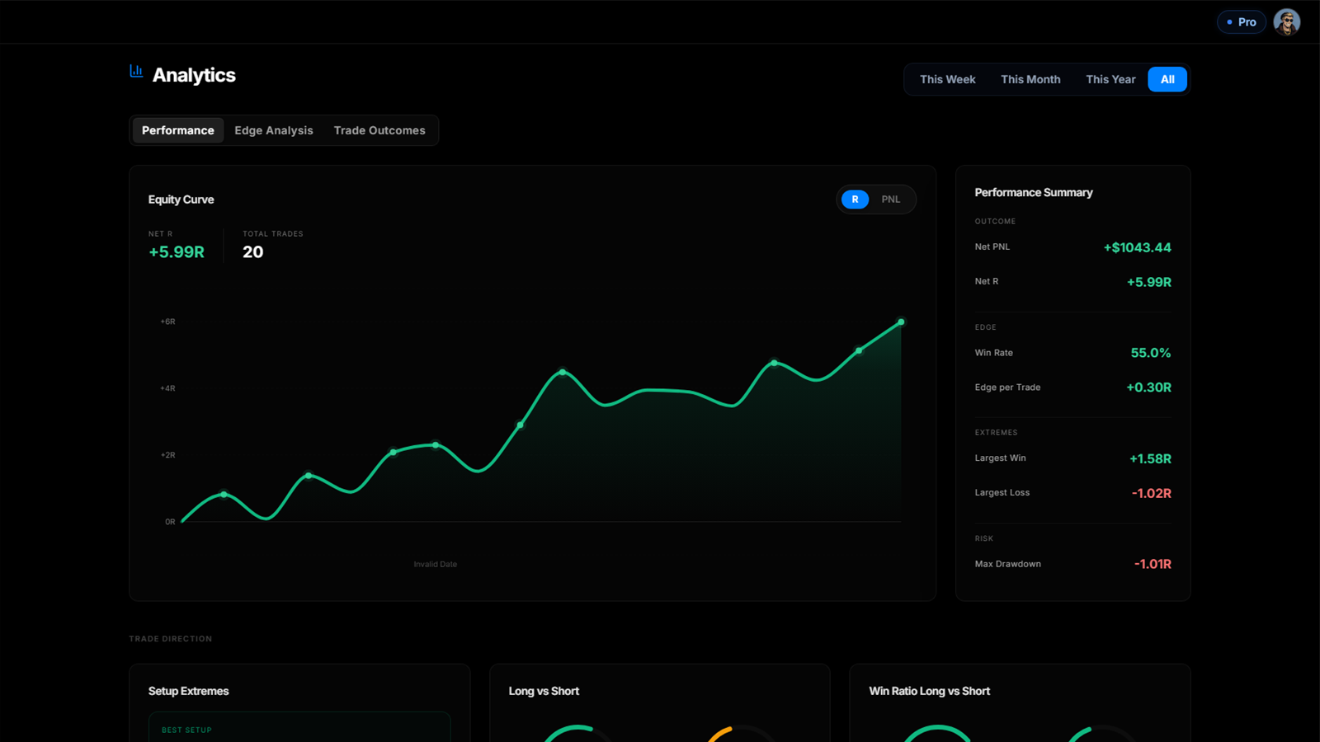Open the Edge Analysis tab
The height and width of the screenshot is (742, 1320).
pyautogui.click(x=274, y=130)
